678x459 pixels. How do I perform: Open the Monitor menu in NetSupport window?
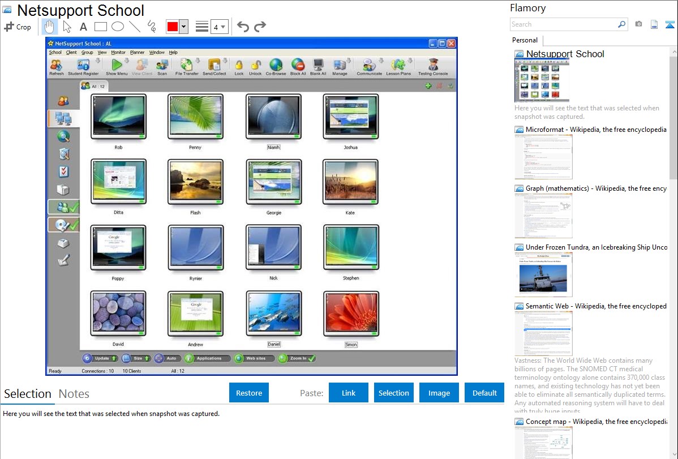pyautogui.click(x=118, y=52)
